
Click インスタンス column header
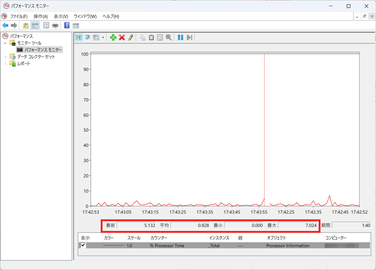219,238
